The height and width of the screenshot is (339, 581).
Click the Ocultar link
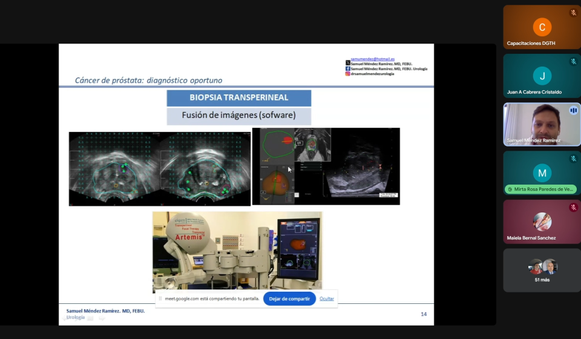(x=327, y=298)
